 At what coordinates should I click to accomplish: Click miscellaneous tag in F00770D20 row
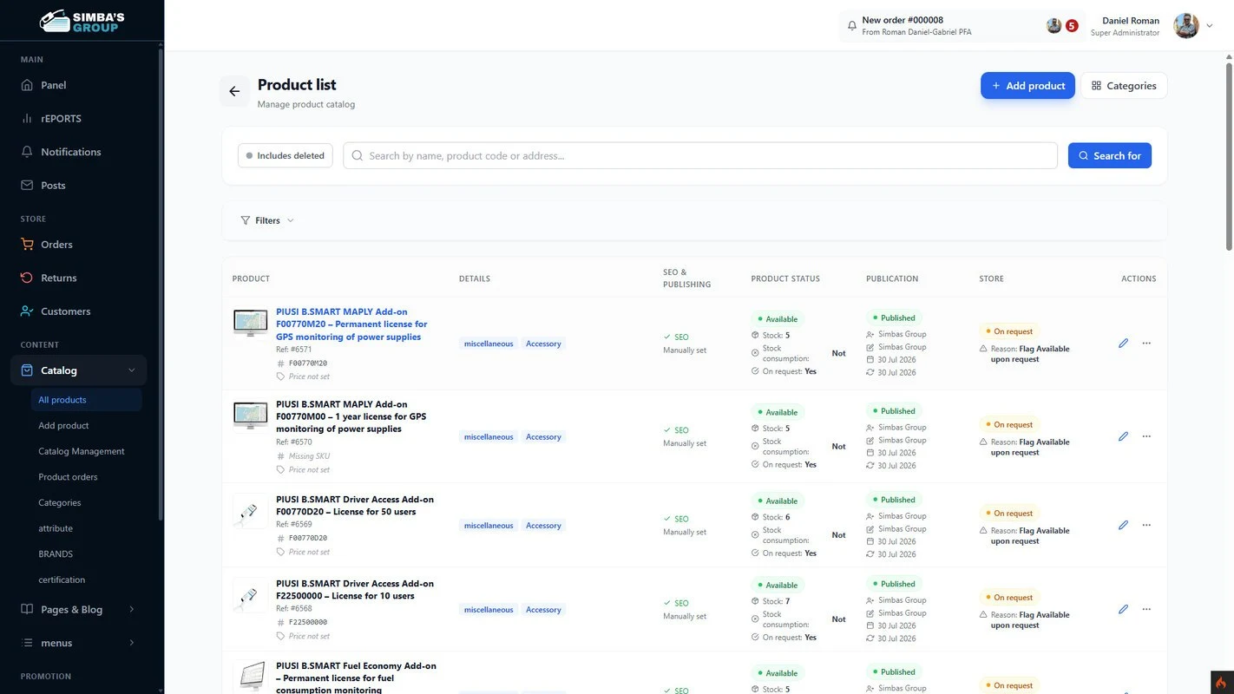pyautogui.click(x=489, y=526)
